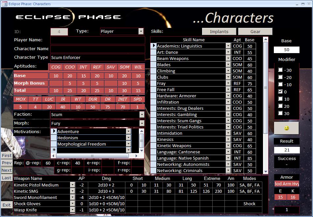
Task: Open the Faction dropdown showing Scum
Action: point(142,115)
